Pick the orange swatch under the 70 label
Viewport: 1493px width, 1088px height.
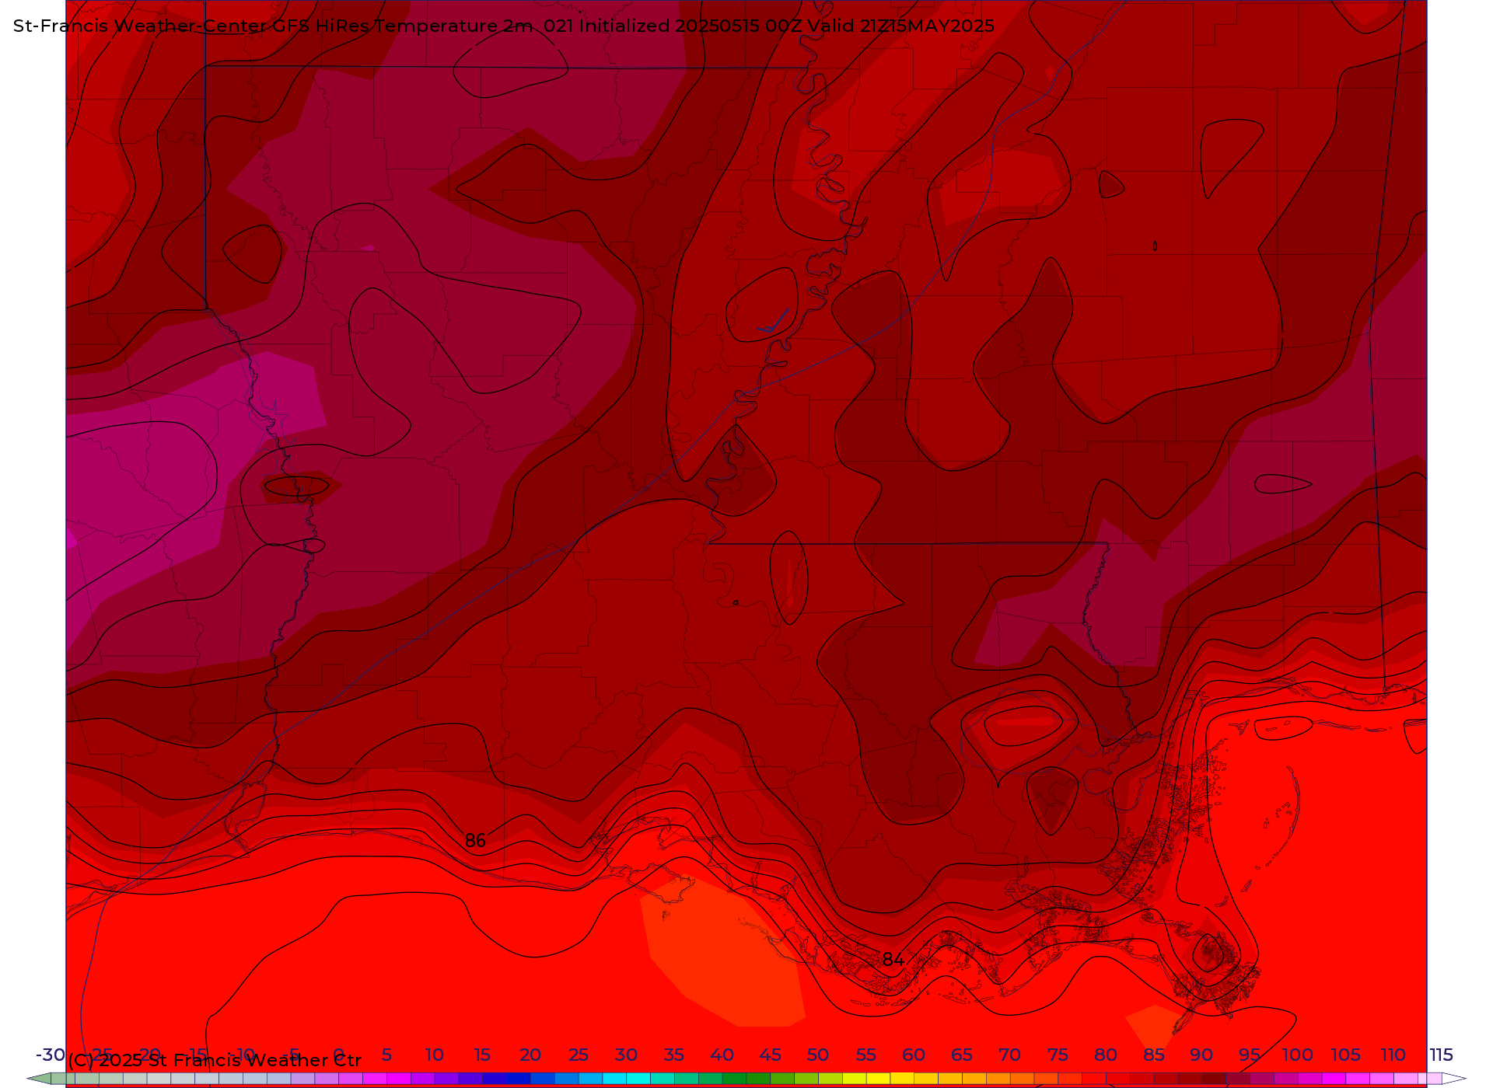coord(998,1079)
